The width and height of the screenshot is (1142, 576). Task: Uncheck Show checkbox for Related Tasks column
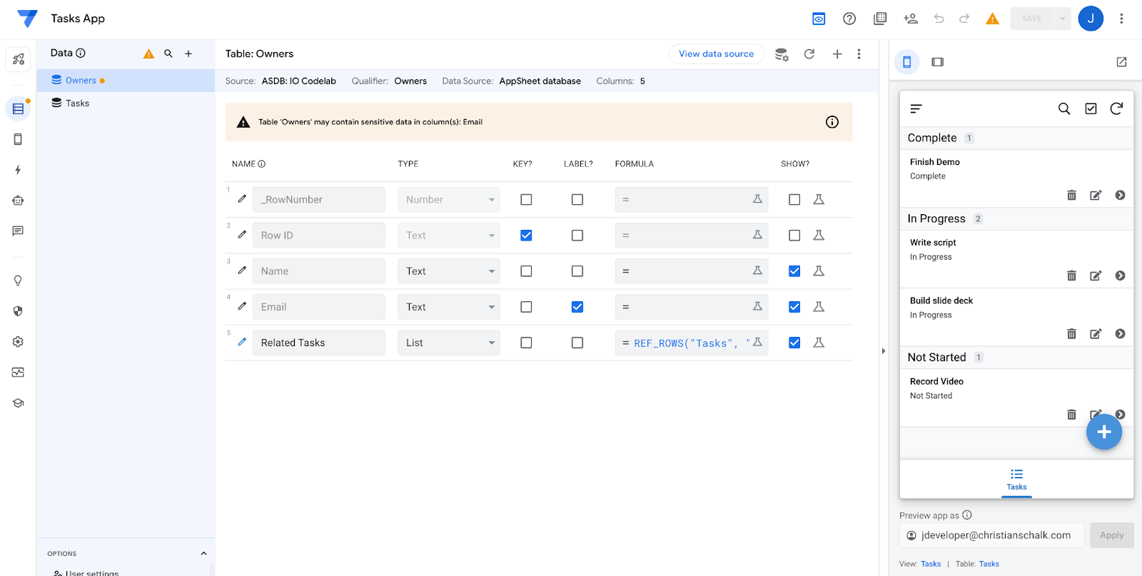click(x=794, y=343)
